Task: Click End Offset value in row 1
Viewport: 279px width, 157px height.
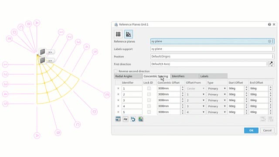Action: point(259,89)
